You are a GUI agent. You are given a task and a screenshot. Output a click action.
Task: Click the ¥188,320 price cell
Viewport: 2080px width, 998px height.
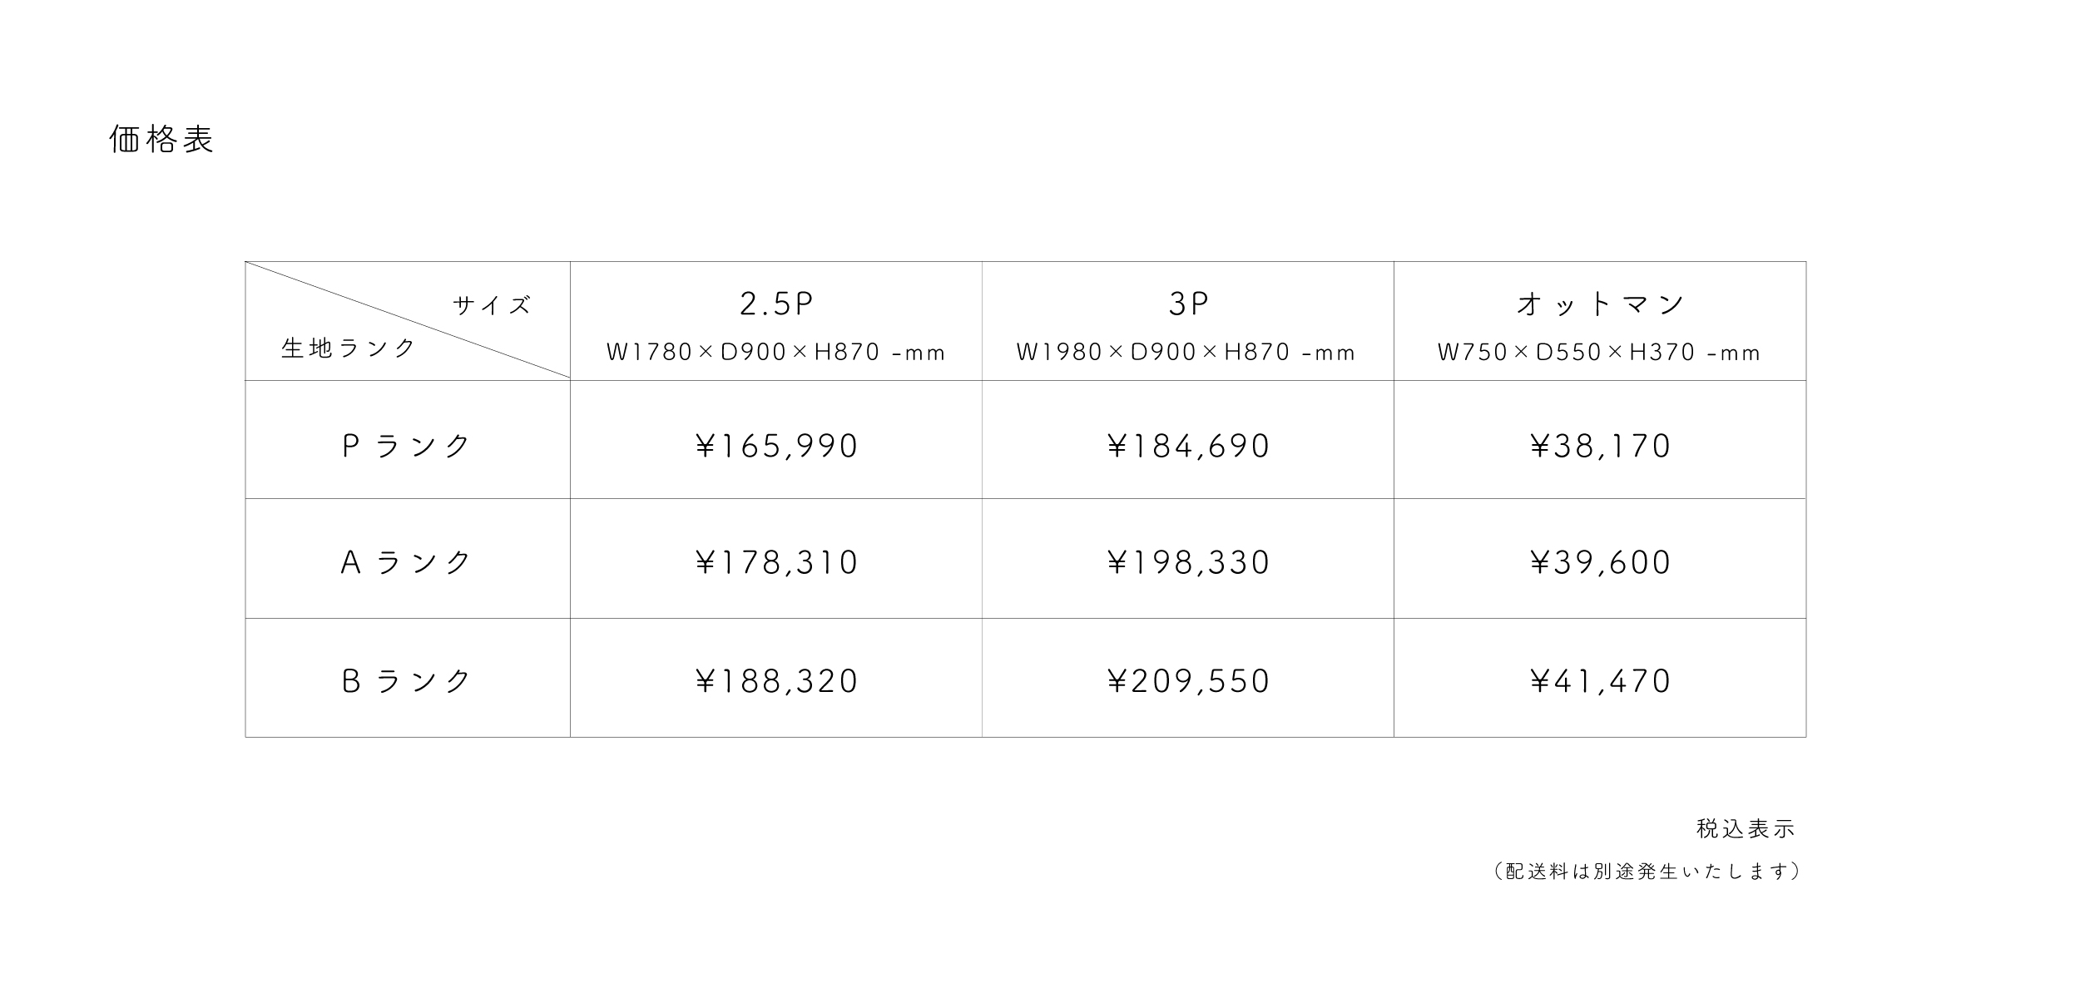[x=775, y=682]
